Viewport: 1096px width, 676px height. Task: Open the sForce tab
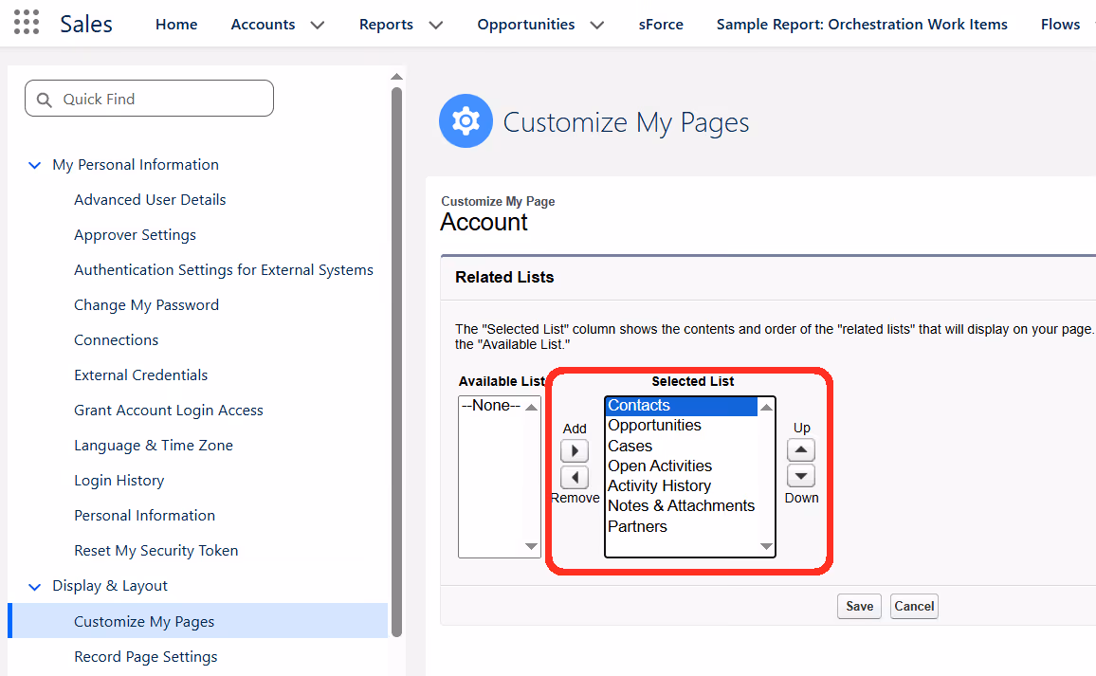(x=661, y=25)
